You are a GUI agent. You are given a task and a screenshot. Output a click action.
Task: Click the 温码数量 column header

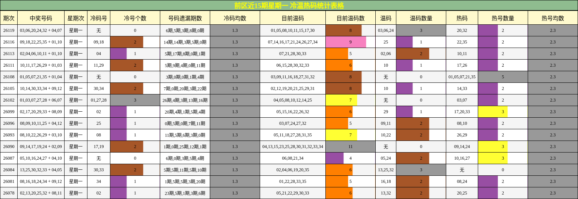coord(421,18)
